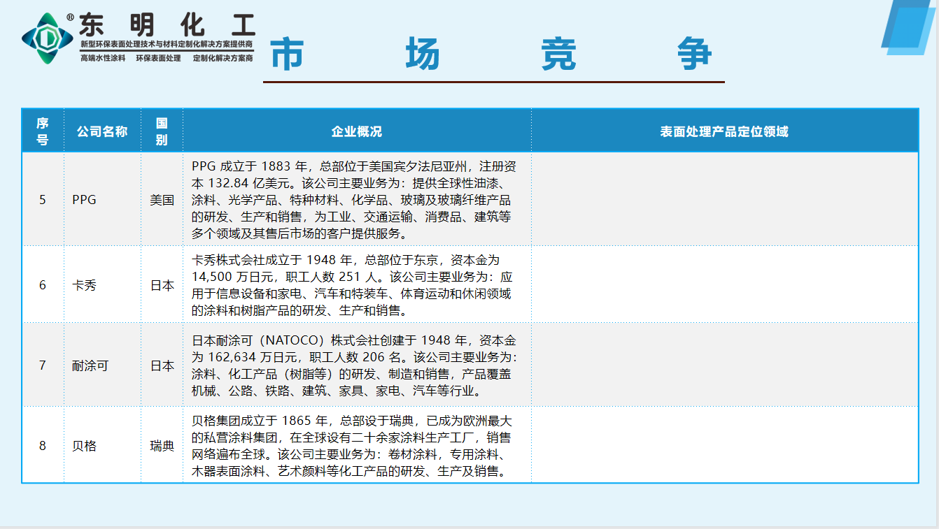Select the 耐涂可 company name cell
Screen dimensions: 939x529
click(102, 365)
